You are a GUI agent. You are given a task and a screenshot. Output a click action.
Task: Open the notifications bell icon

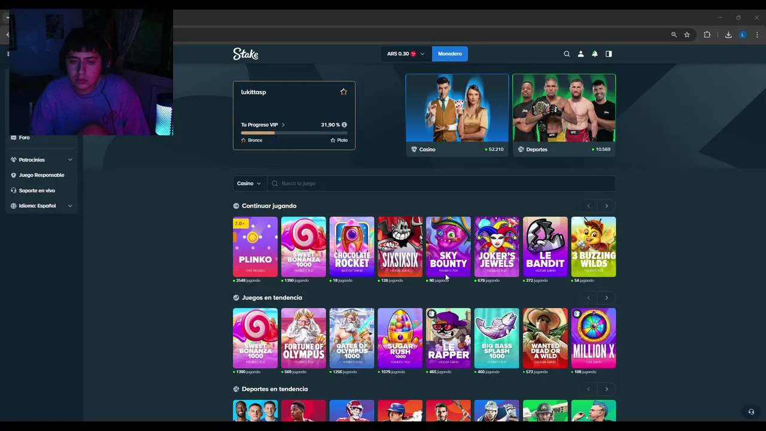coord(594,54)
